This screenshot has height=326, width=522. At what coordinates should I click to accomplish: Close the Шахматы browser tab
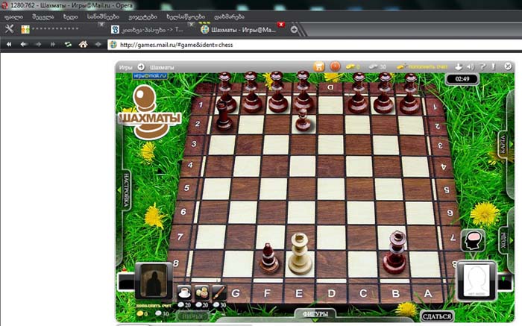(281, 25)
